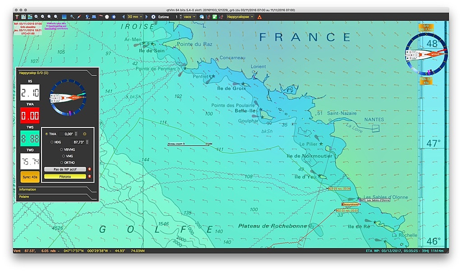Click the Estime value stepper arrows
The width and height of the screenshot is (462, 272).
pyautogui.click(x=180, y=17)
